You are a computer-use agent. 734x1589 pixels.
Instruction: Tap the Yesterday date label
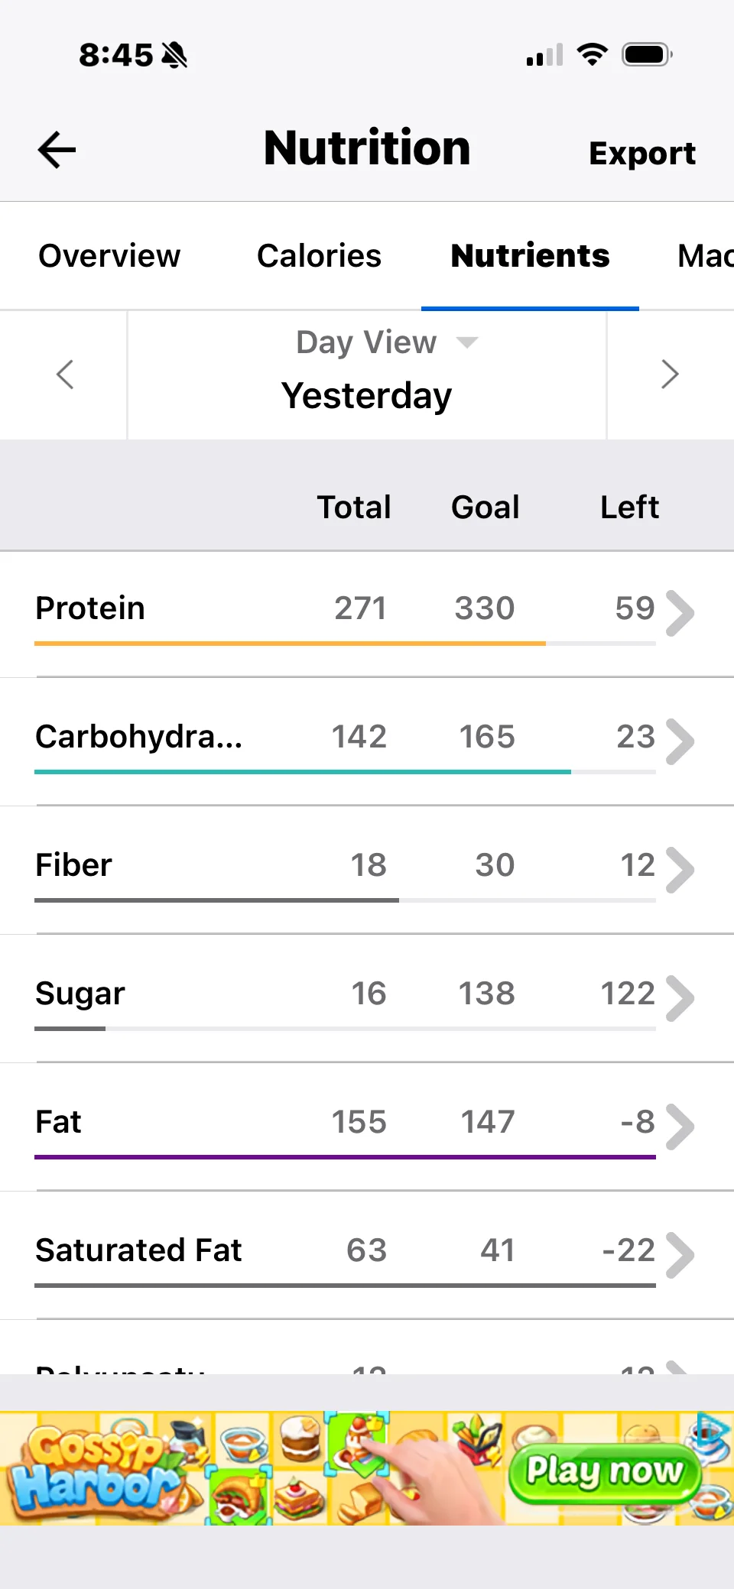(x=367, y=396)
